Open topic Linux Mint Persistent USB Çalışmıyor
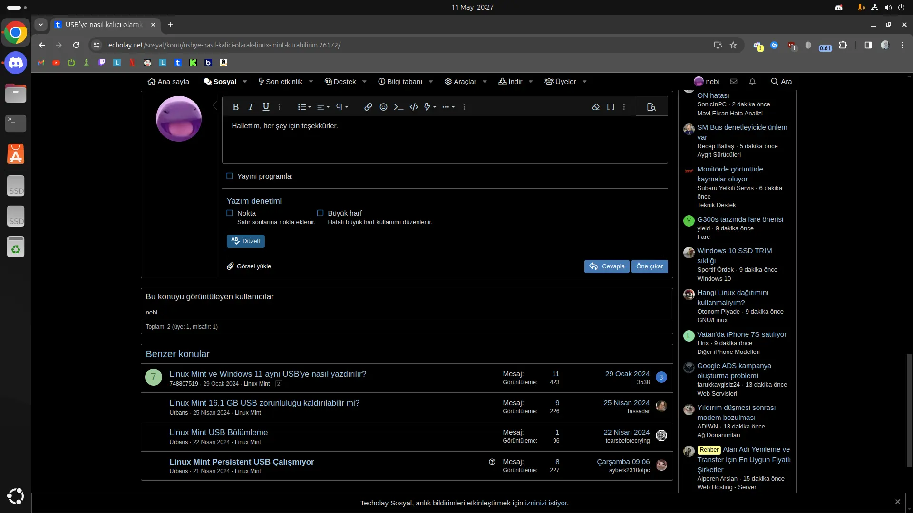Screen dimensions: 913x513 click(242, 462)
